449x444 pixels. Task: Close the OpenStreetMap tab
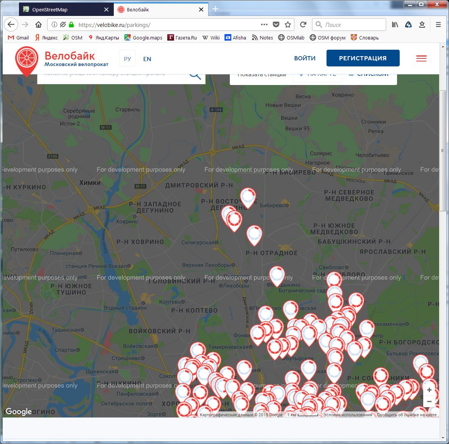click(x=106, y=9)
